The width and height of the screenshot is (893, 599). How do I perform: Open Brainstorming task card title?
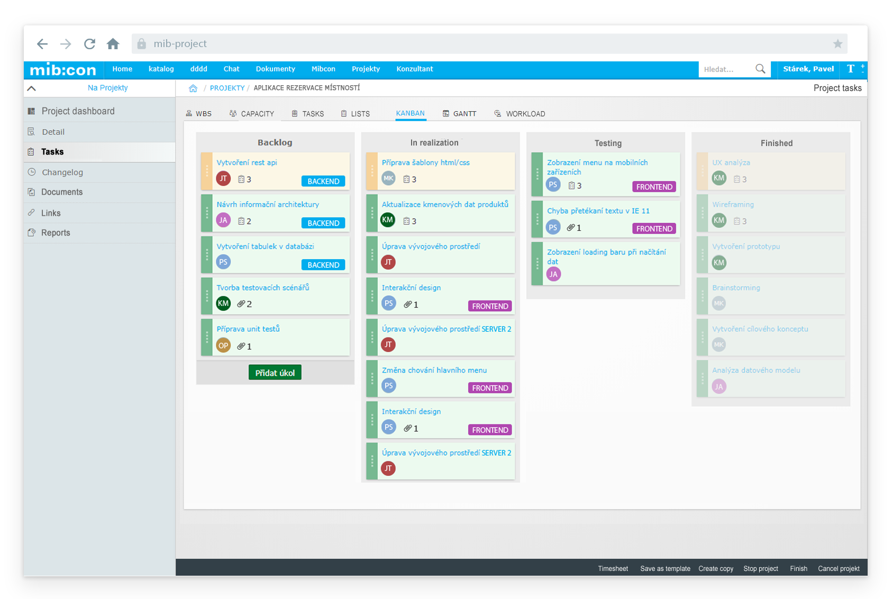[736, 287]
